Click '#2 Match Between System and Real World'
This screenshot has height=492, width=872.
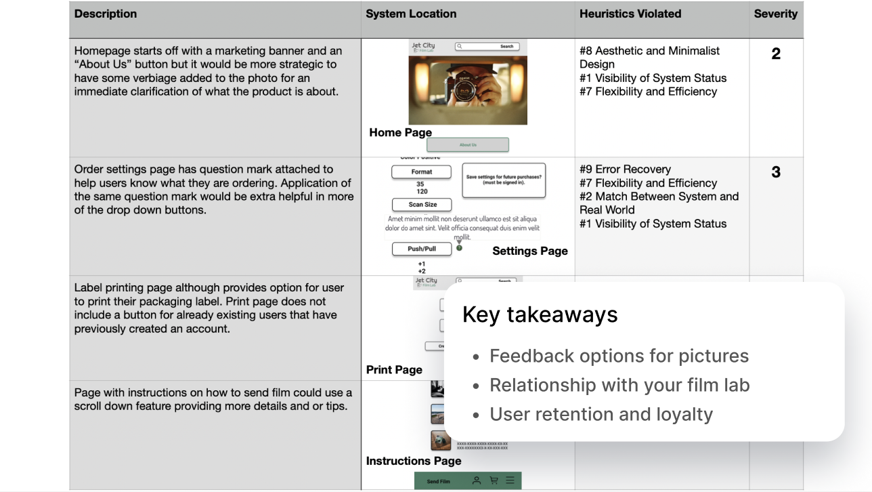point(659,203)
